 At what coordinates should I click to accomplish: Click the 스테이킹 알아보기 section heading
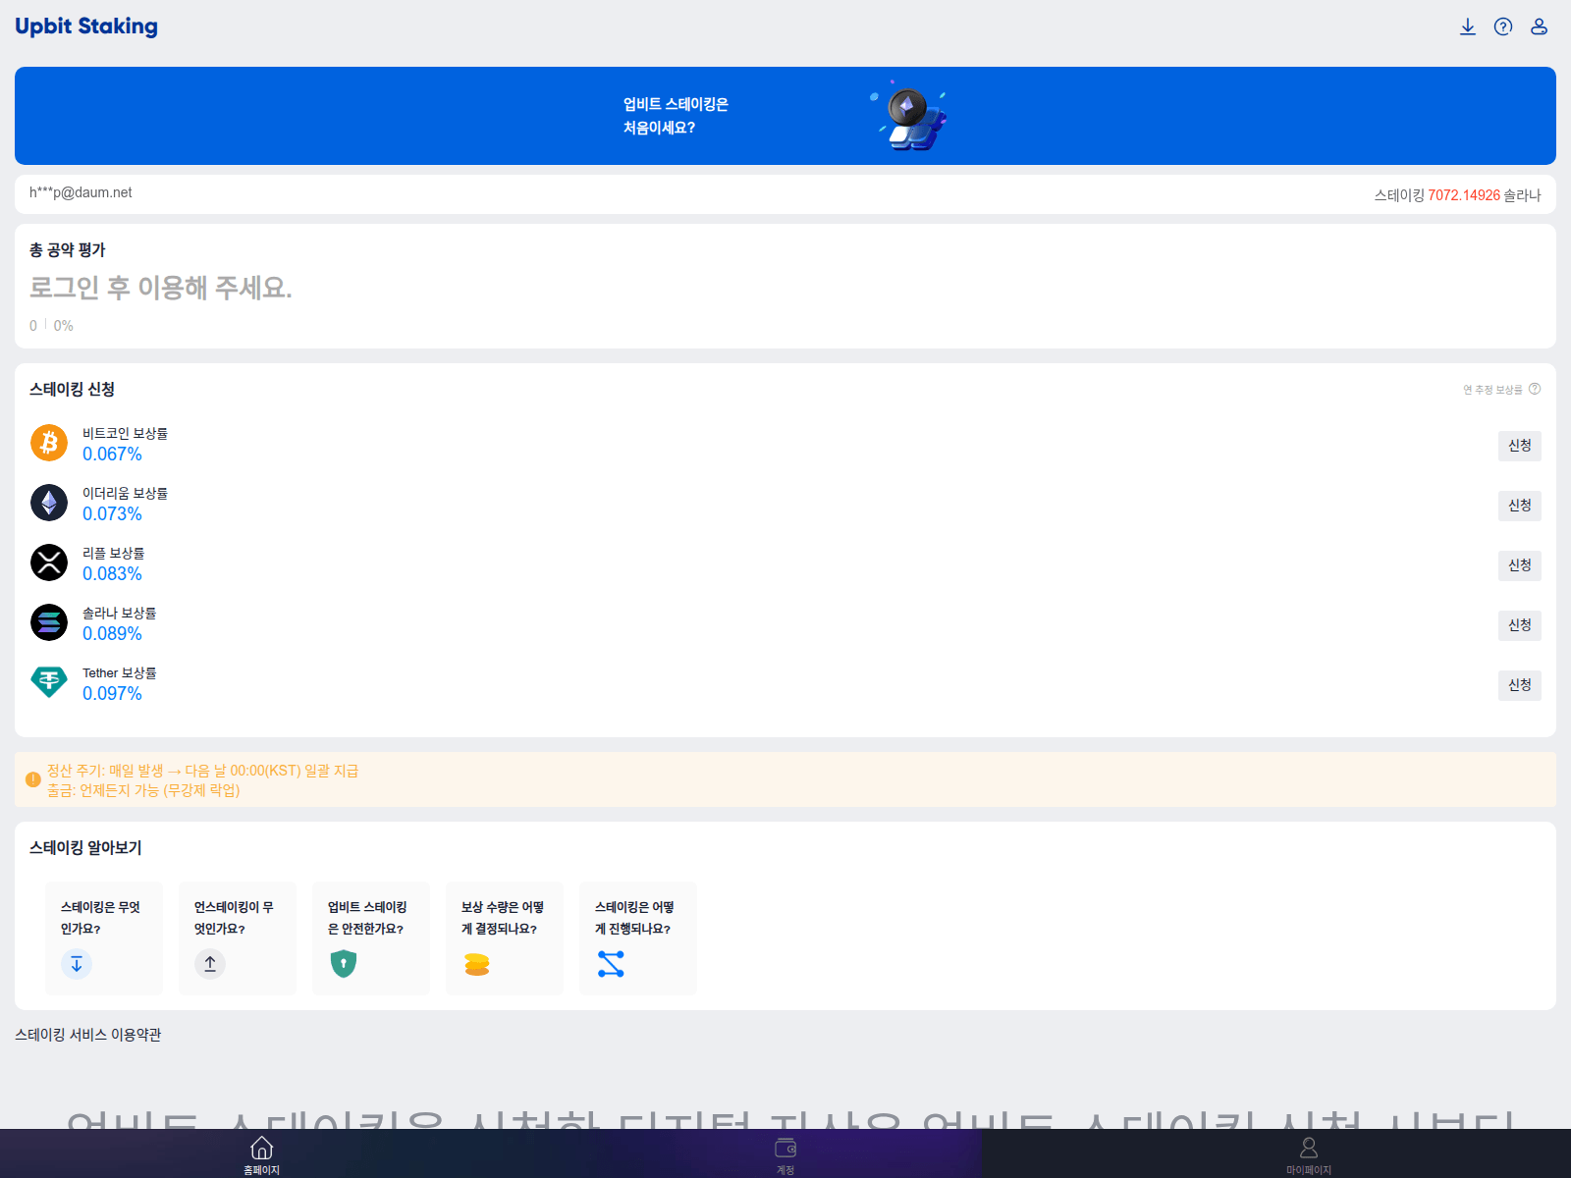(x=86, y=848)
